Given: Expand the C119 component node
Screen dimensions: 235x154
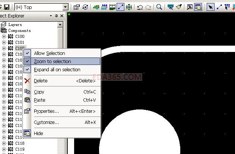Looking at the screenshot, I should (x=4, y=149).
